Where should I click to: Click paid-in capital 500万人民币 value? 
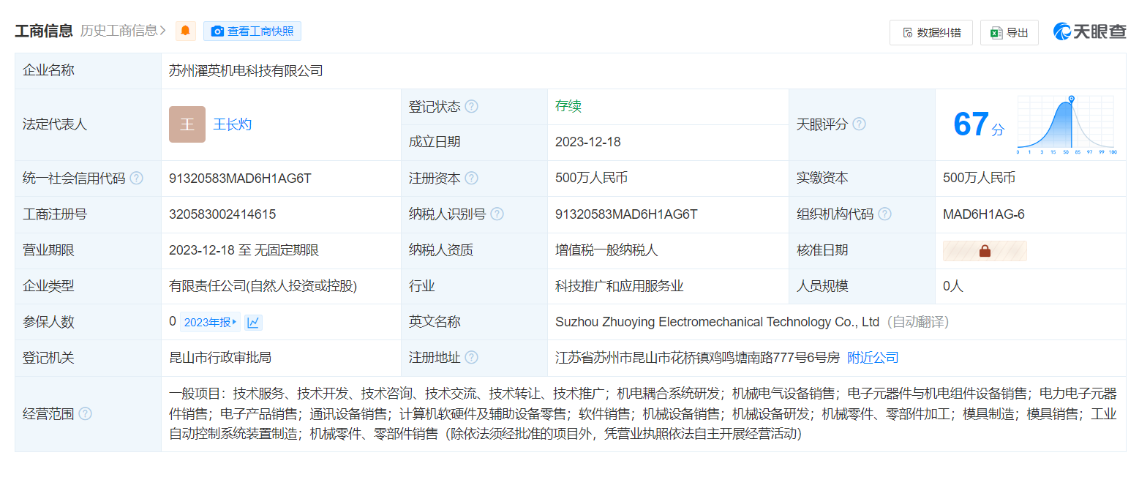[x=980, y=179]
